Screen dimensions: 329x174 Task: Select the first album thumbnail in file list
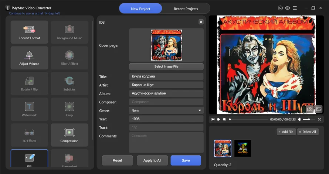[223, 149]
